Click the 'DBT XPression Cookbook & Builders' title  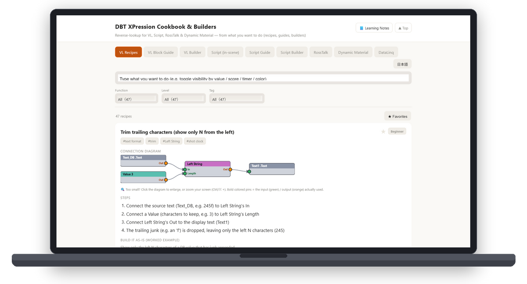click(166, 27)
